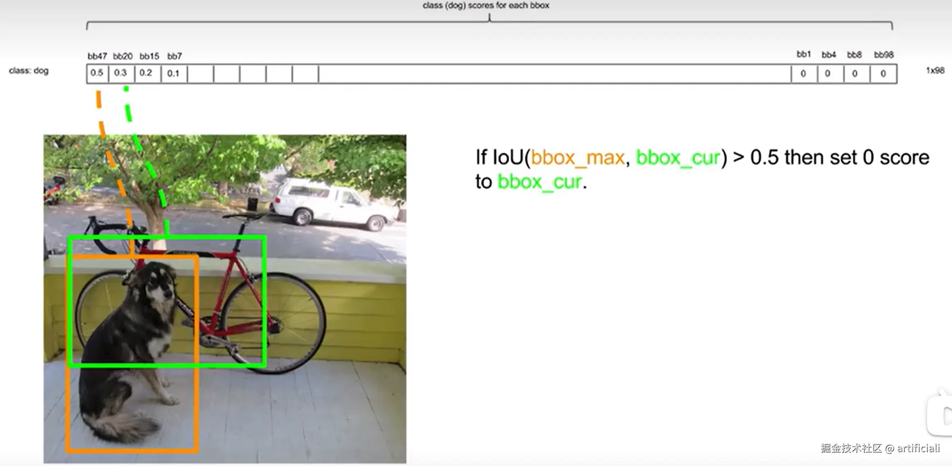Click the bb98 zero score cell
This screenshot has width=952, height=466.
pyautogui.click(x=883, y=74)
